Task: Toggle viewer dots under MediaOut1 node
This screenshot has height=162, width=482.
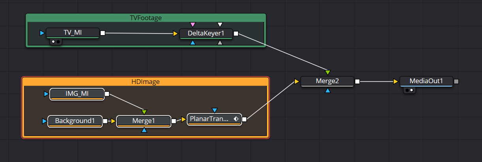Action: [409, 90]
